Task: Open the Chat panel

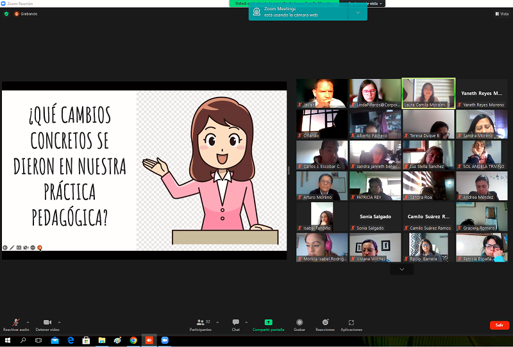Action: 235,323
